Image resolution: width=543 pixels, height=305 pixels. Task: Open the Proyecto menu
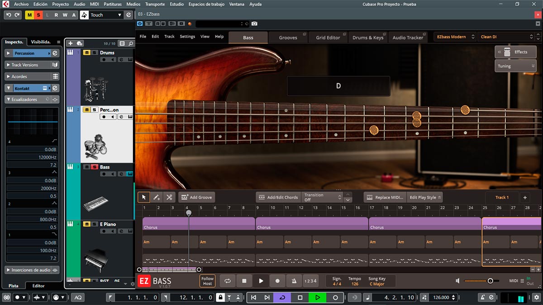[x=60, y=4]
